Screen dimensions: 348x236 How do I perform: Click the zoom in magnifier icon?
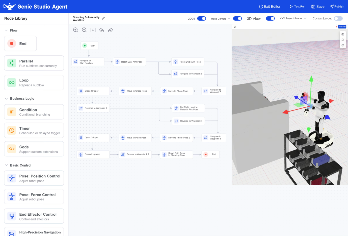coord(75,30)
